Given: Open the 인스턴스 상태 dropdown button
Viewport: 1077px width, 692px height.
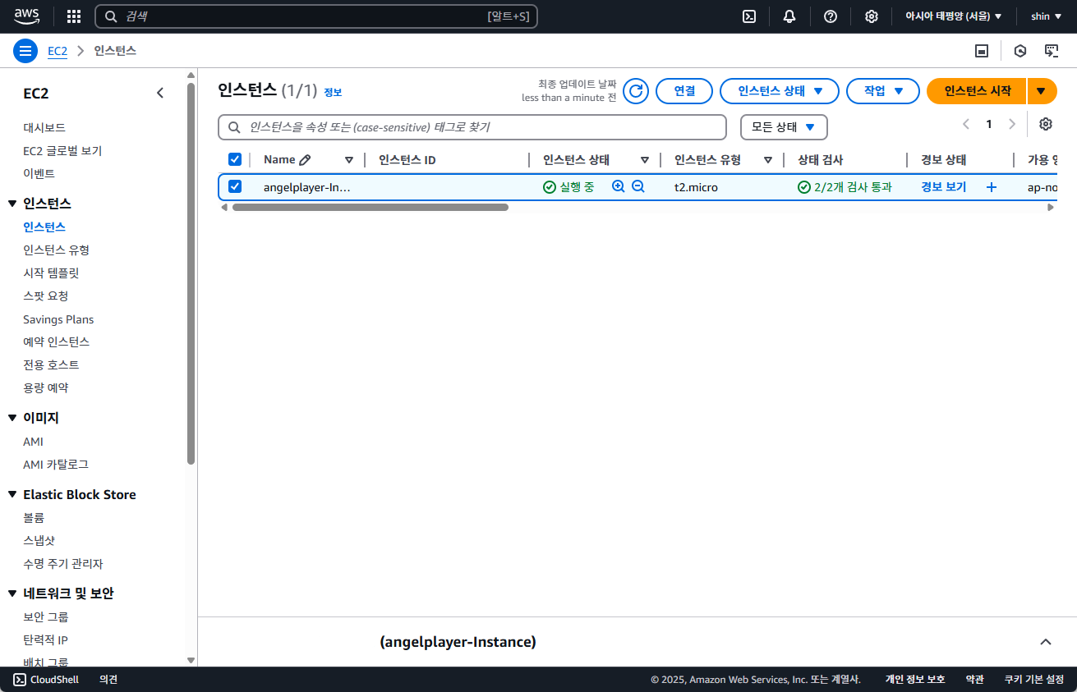Looking at the screenshot, I should click(780, 91).
